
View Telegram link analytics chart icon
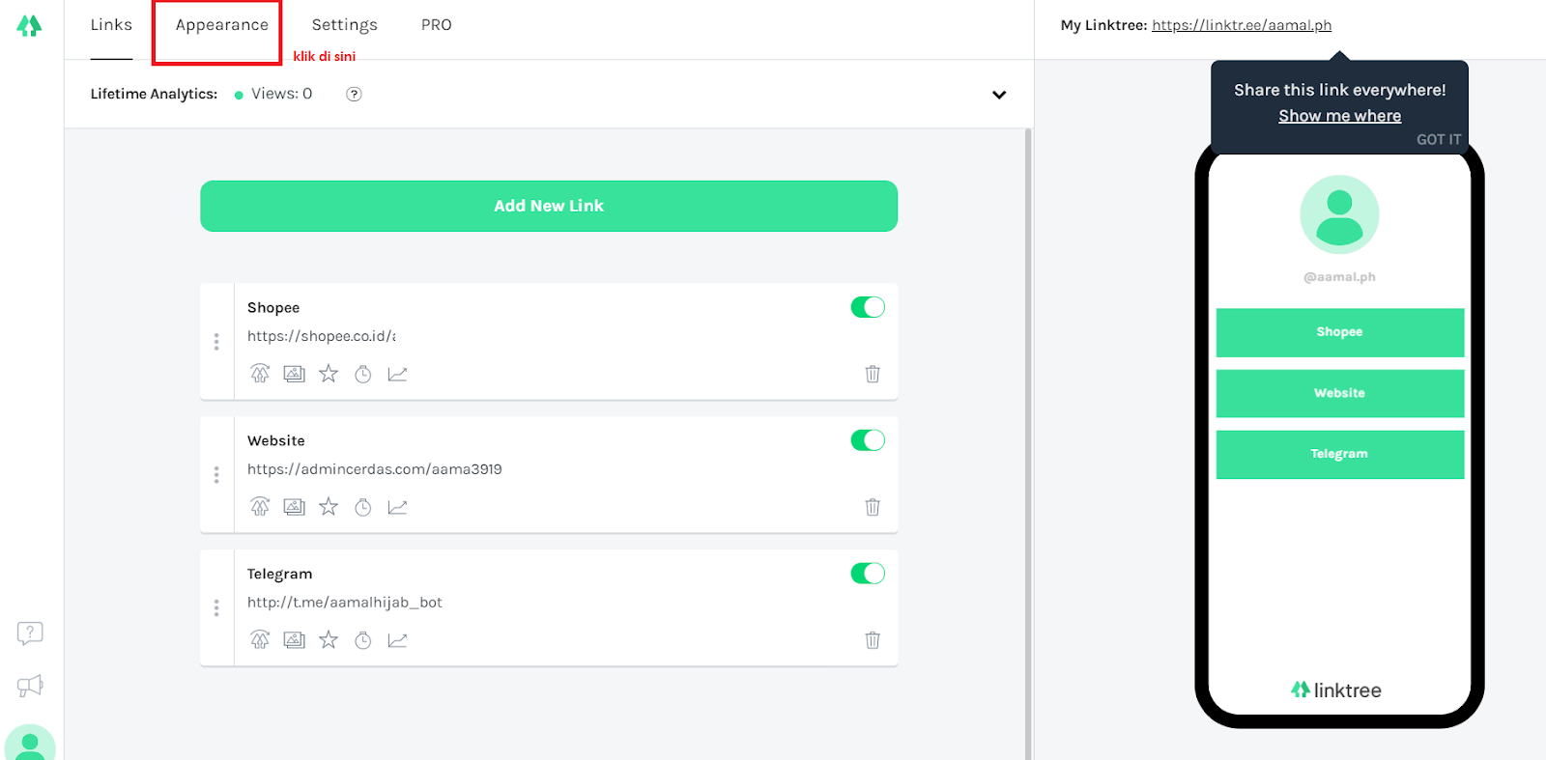tap(397, 640)
